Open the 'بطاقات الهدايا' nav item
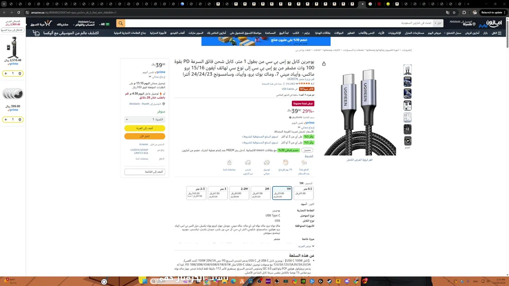This screenshot has width=509, height=286. point(322,33)
